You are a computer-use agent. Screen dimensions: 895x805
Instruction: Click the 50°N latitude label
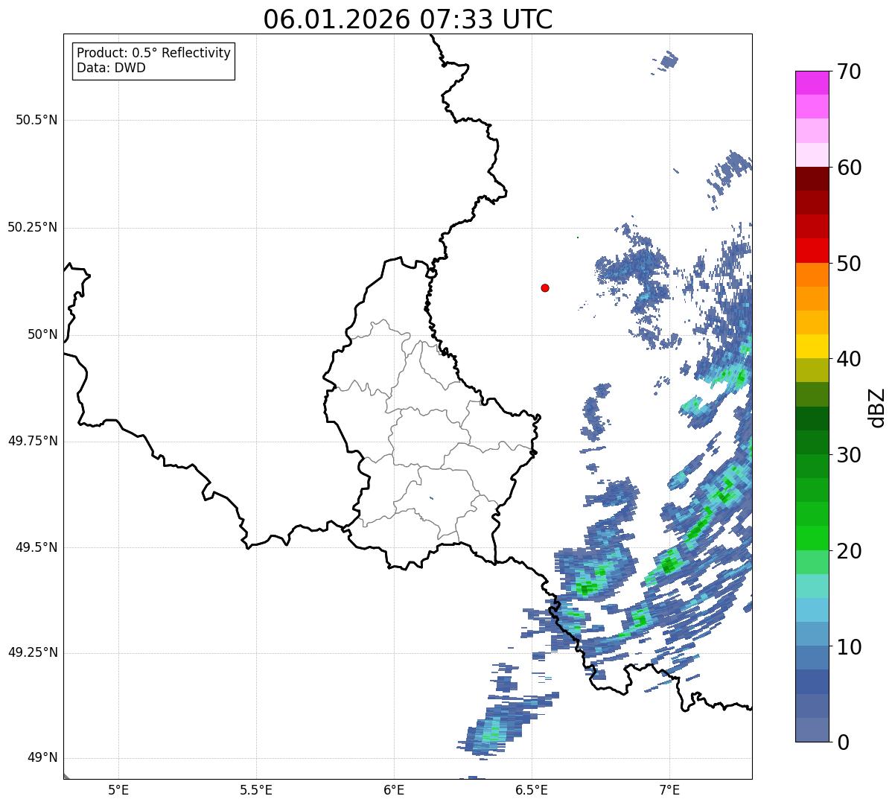42,334
